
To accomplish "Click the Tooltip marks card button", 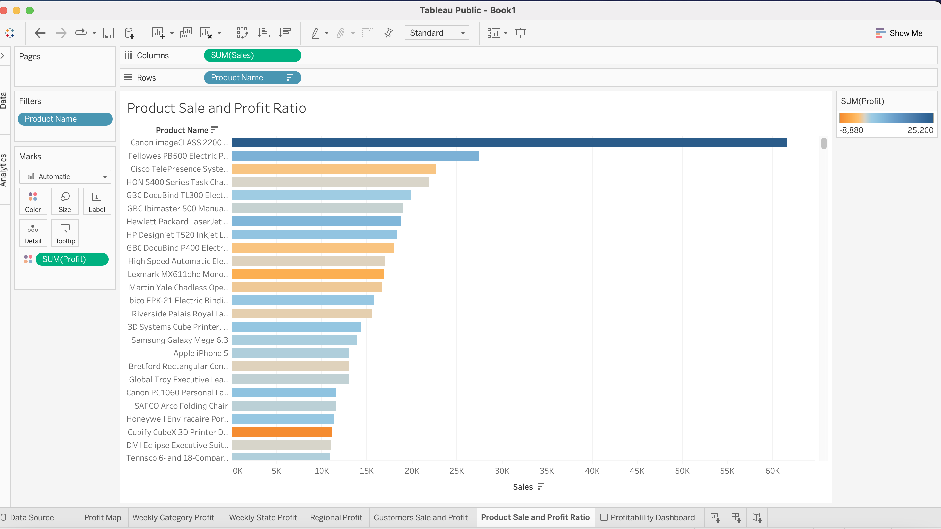I will coord(65,233).
